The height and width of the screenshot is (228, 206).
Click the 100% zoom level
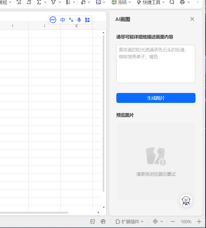[186, 222]
